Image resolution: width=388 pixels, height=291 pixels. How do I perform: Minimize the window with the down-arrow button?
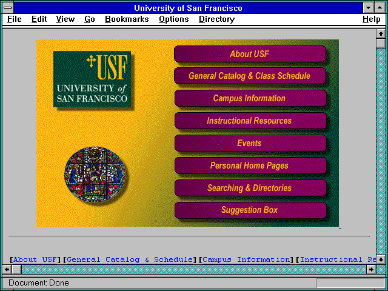(x=368, y=8)
